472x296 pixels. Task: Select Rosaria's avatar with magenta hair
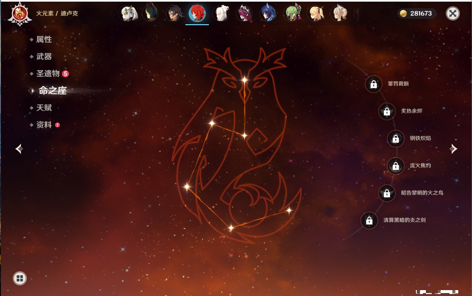pos(244,14)
